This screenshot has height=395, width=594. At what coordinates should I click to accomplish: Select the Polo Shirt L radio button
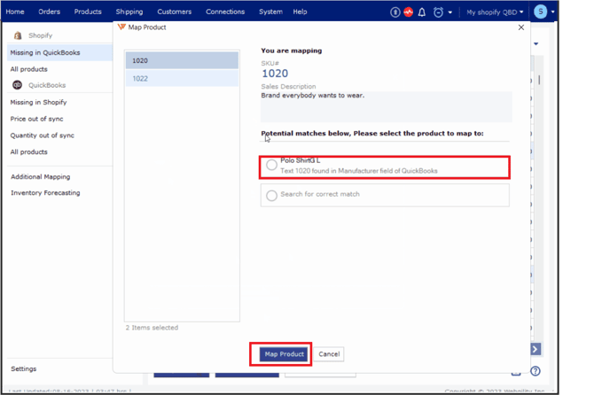point(271,166)
